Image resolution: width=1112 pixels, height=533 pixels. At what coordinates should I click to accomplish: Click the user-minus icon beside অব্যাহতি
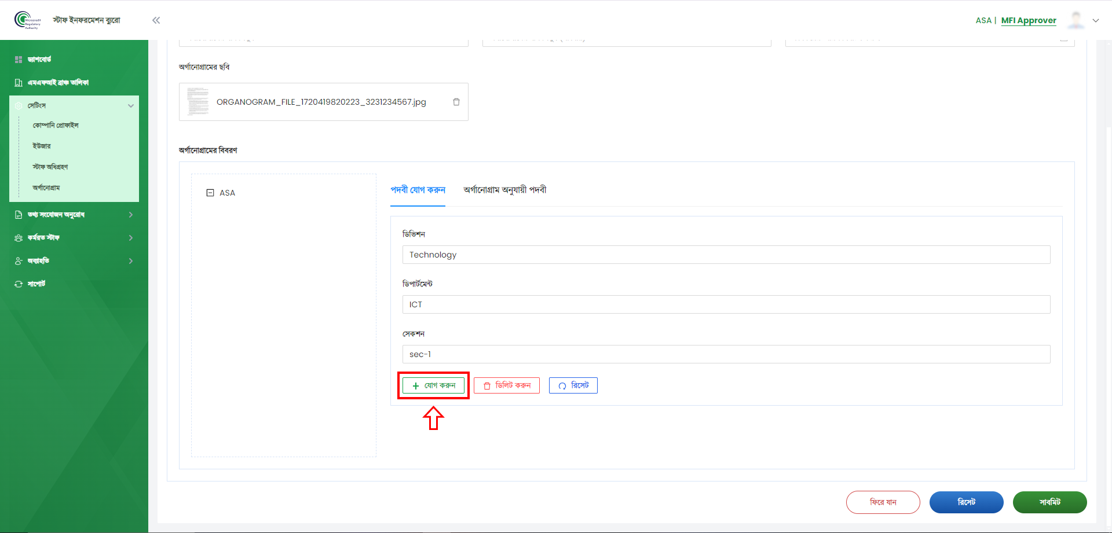pyautogui.click(x=19, y=261)
